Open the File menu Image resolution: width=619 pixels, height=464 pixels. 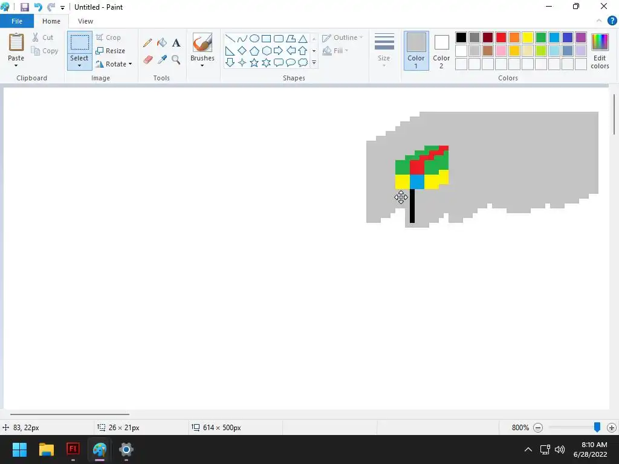click(x=17, y=21)
